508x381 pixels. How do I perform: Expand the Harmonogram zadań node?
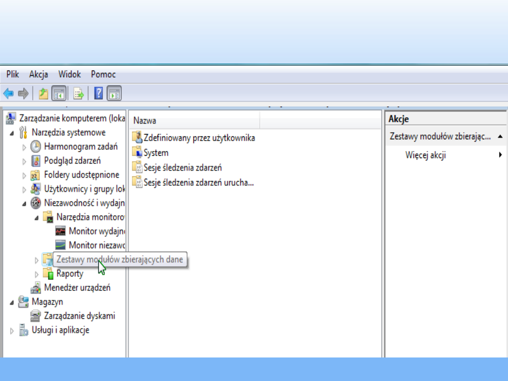[24, 147]
